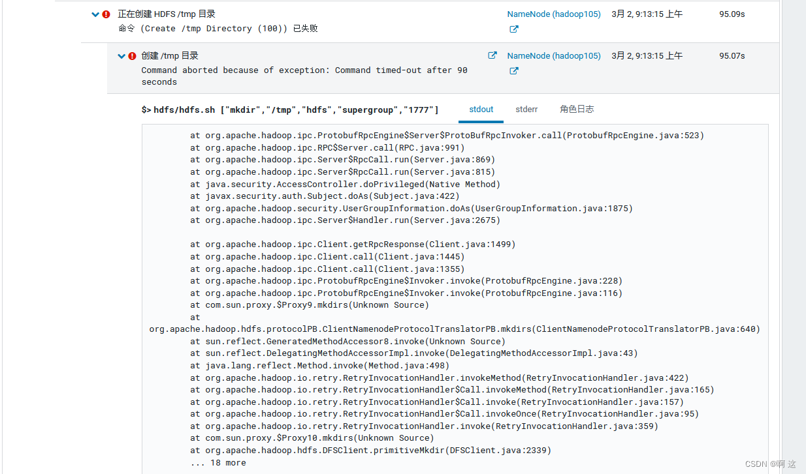Collapse the 正在创建 HDFS /tmp 目录 step chevron
The image size is (806, 474).
point(96,14)
